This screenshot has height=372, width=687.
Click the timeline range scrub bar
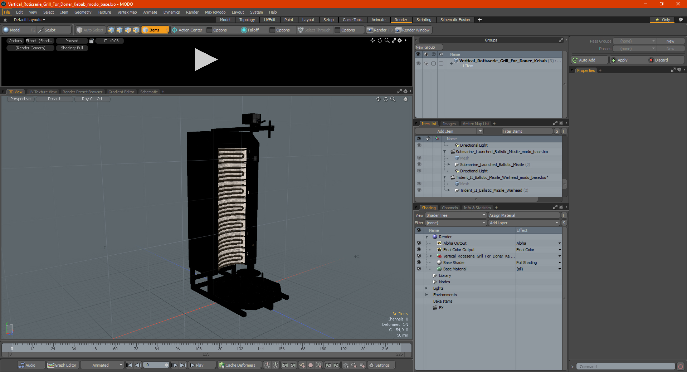pyautogui.click(x=206, y=354)
